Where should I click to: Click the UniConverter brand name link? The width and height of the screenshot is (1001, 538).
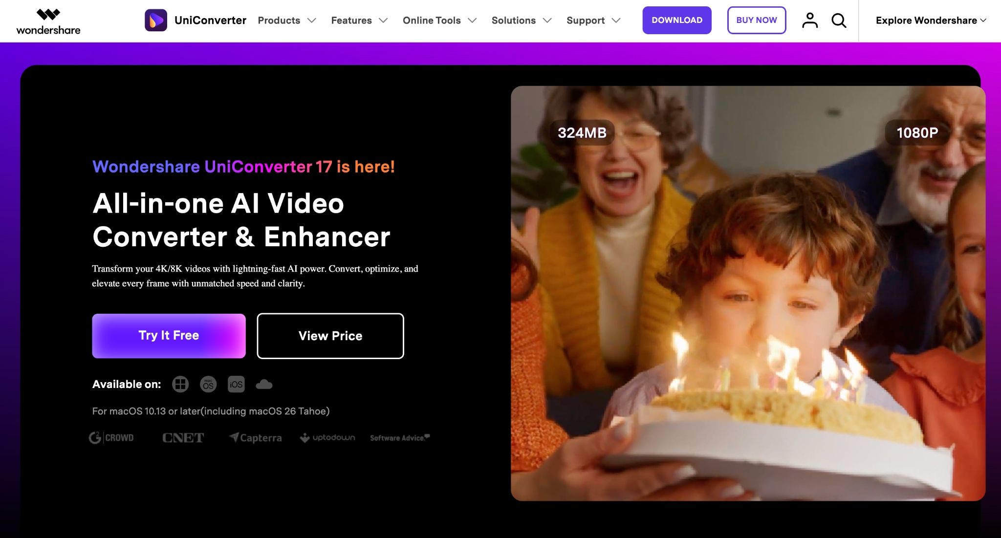pos(210,21)
